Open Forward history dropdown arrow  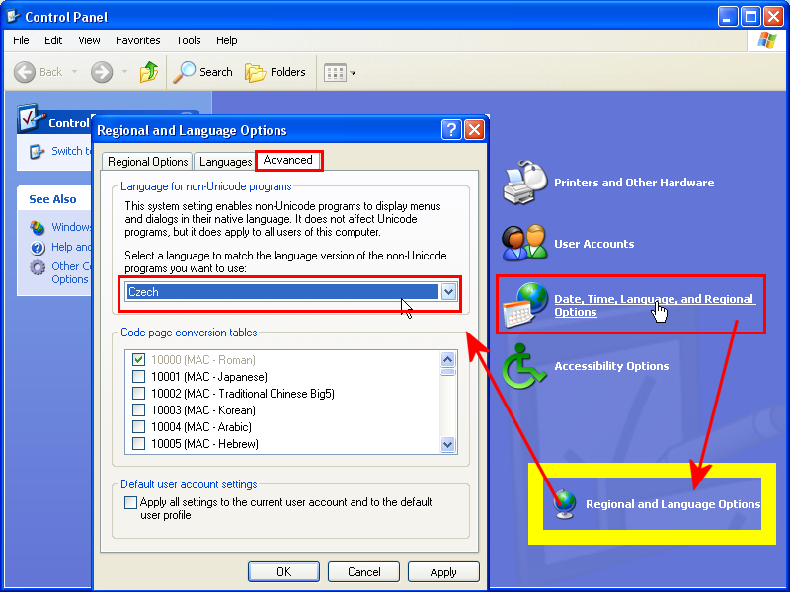[125, 72]
